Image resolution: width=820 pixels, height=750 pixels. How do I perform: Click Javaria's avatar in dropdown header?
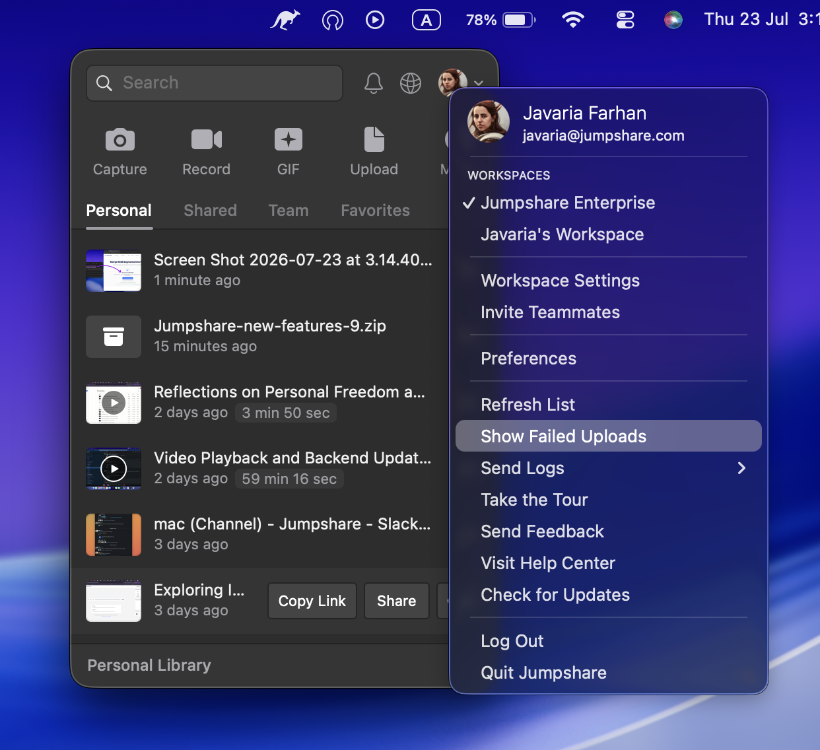[x=489, y=121]
